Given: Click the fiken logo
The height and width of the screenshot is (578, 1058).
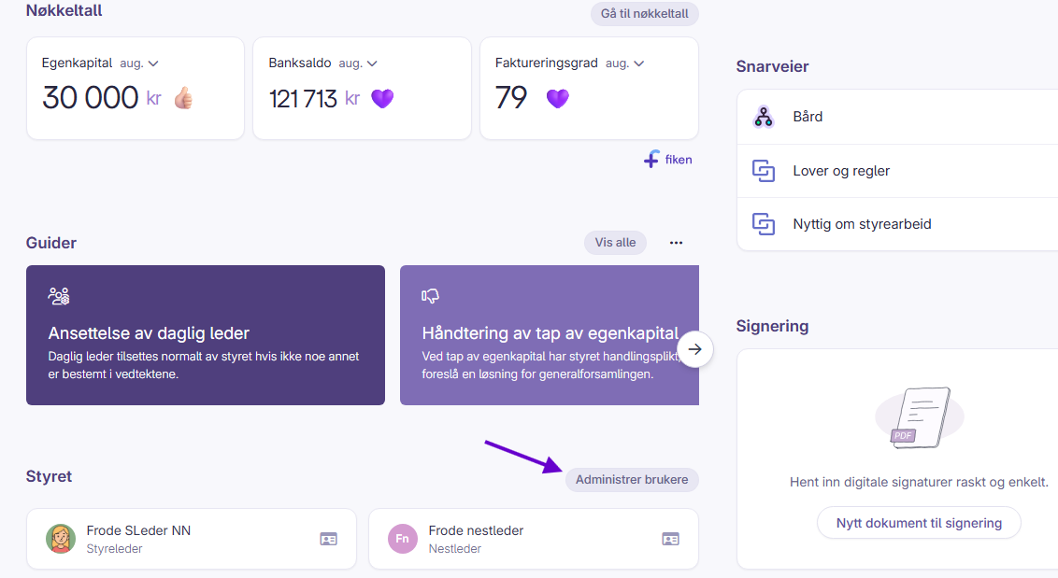Looking at the screenshot, I should click(x=668, y=160).
